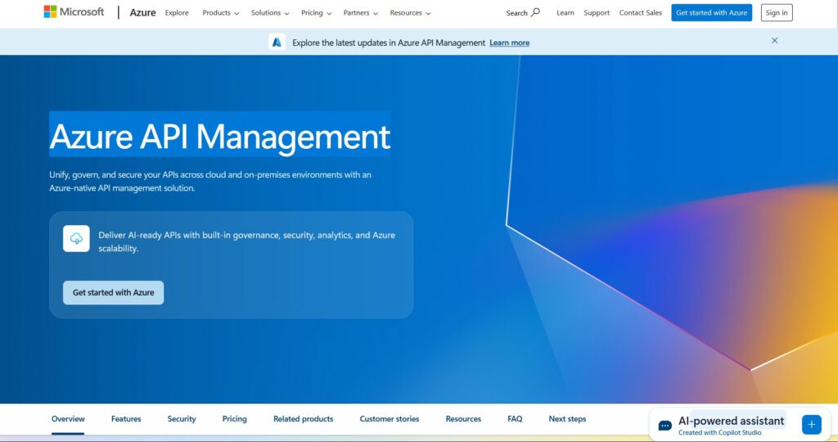
Task: Dismiss the announcement banner with X
Action: pyautogui.click(x=774, y=41)
